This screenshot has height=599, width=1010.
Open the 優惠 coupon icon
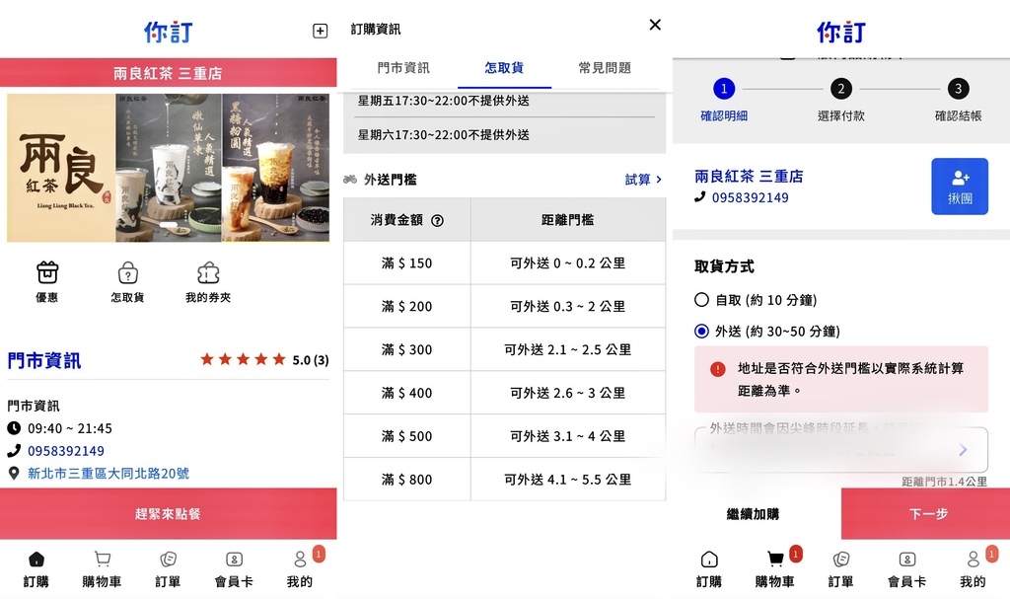(x=46, y=279)
